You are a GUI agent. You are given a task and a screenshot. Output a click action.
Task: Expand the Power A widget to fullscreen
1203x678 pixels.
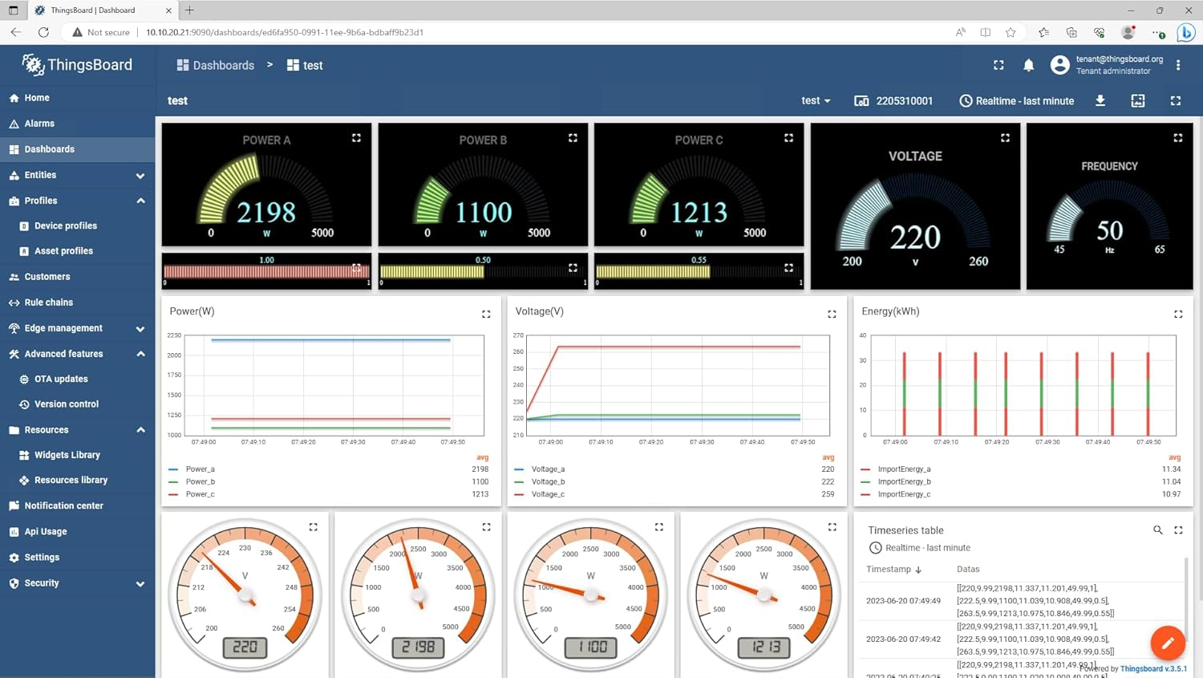tap(356, 138)
